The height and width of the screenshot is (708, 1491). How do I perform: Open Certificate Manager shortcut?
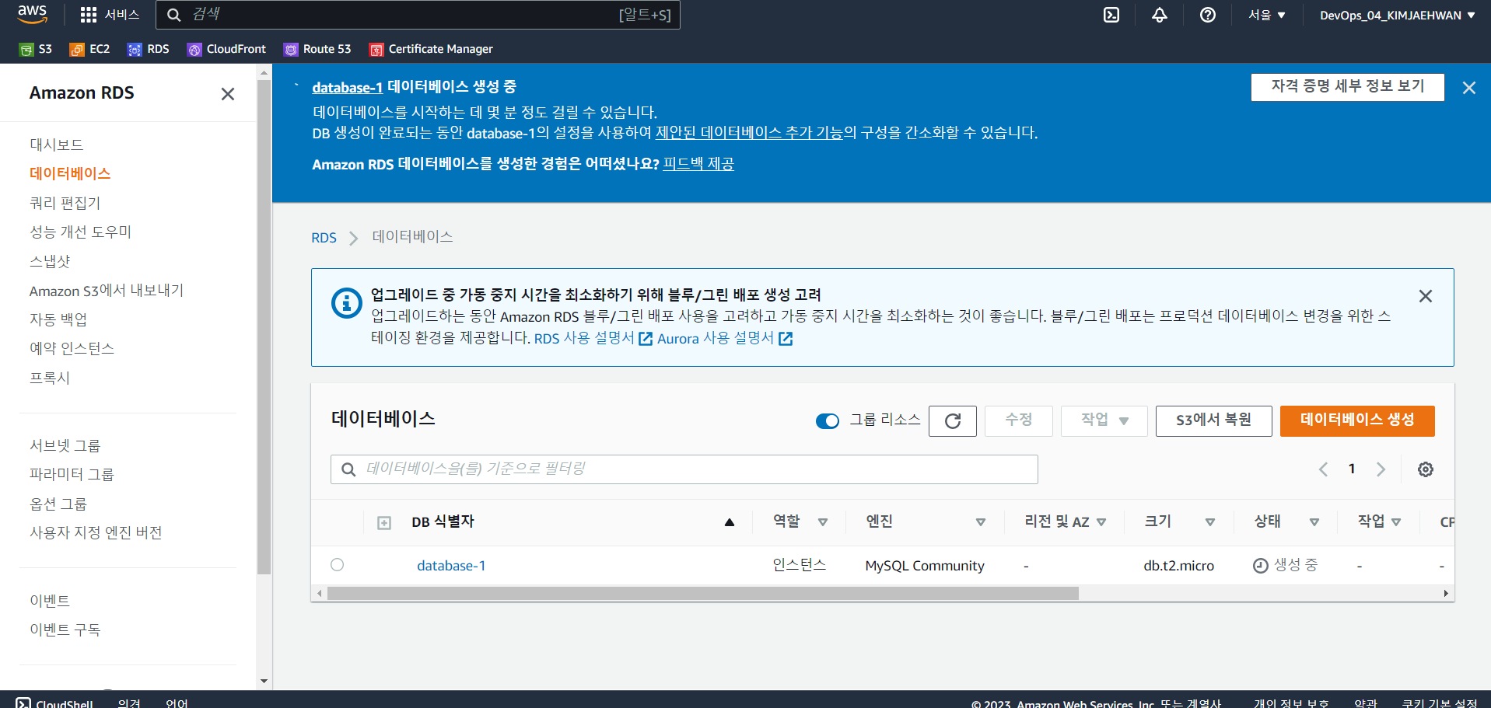tap(431, 49)
